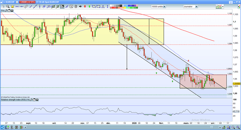
Task: Open the chart style icon button
Action: coord(219,7)
